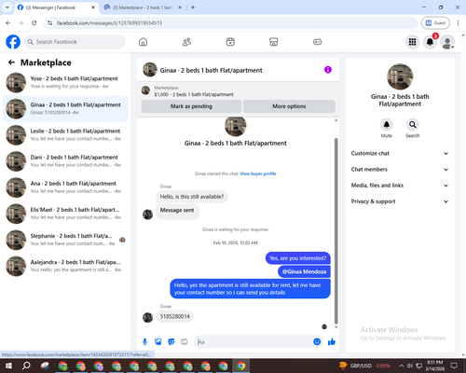The image size is (466, 373).
Task: Expand Privacy & support section
Action: [400, 201]
